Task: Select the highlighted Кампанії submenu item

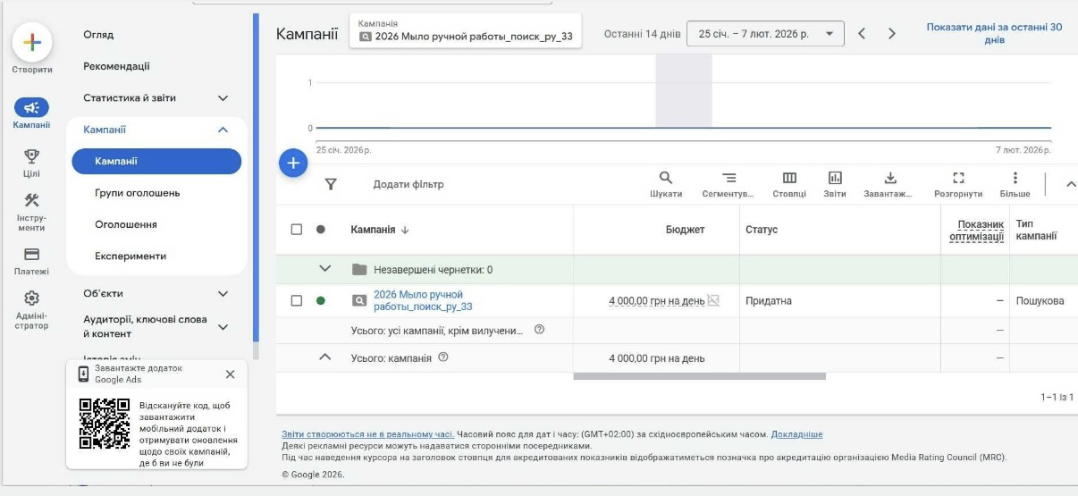Action: [x=156, y=161]
